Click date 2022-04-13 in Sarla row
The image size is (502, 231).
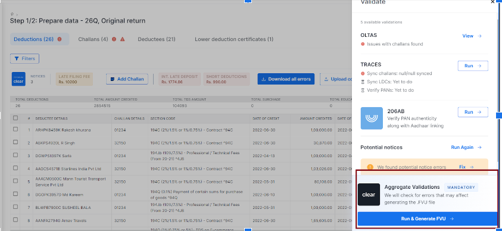click(264, 156)
